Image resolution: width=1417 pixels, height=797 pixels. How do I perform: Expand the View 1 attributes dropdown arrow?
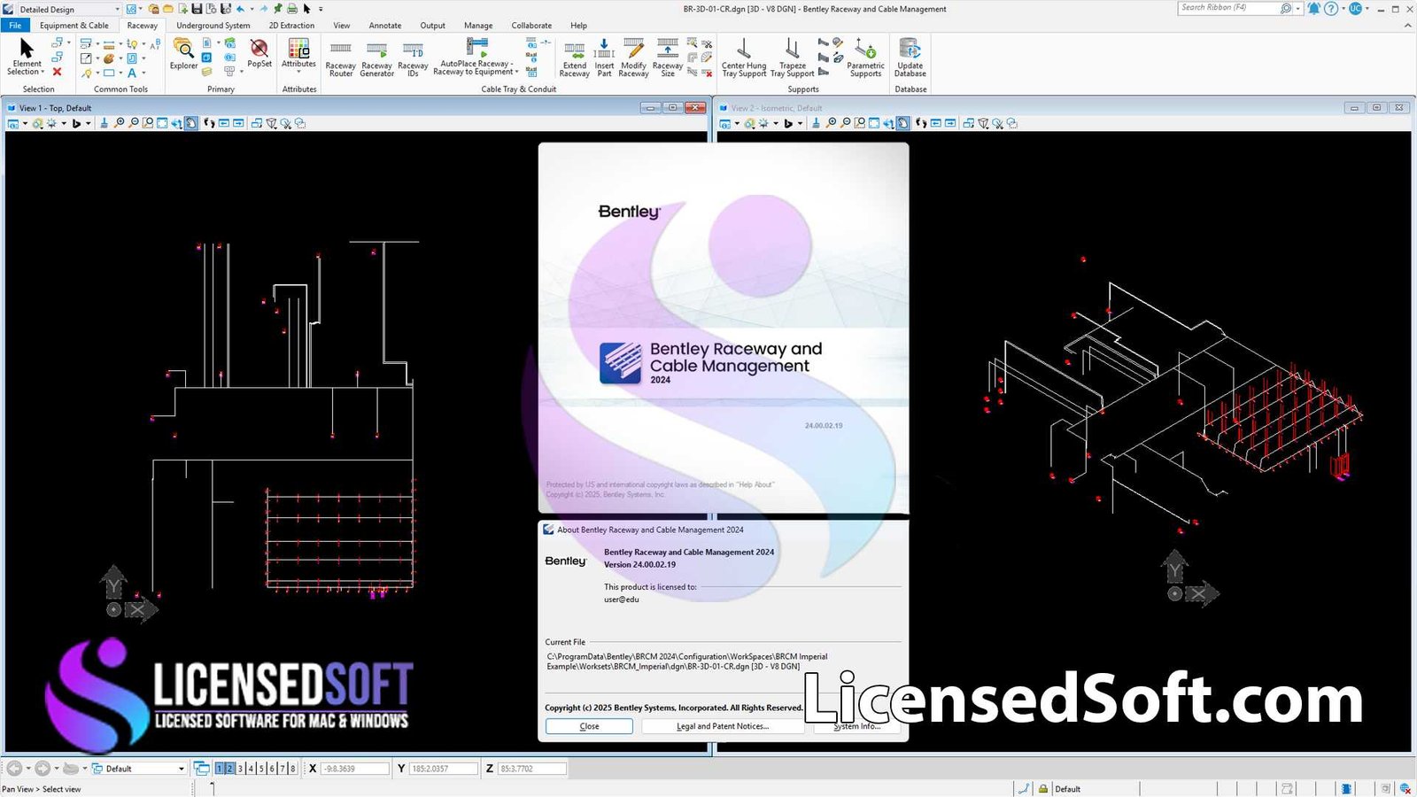(x=25, y=123)
